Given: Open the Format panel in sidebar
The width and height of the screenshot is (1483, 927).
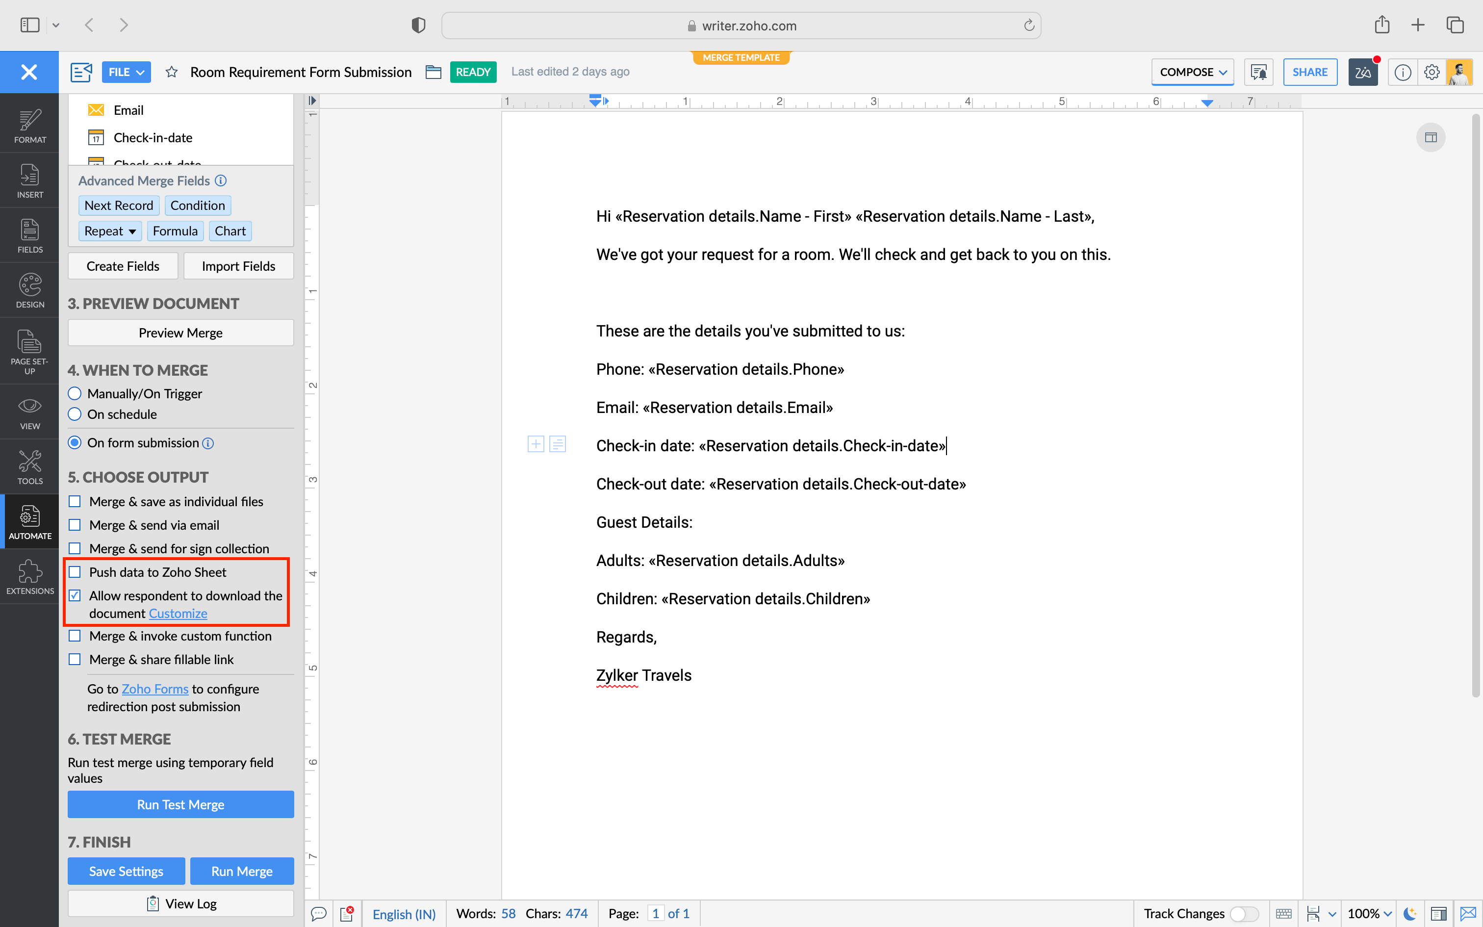Looking at the screenshot, I should 29,126.
